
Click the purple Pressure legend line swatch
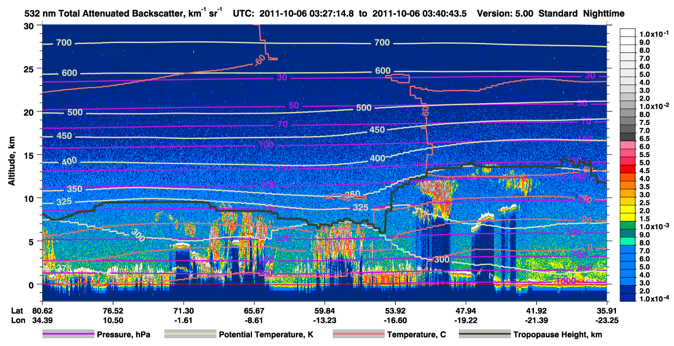pos(68,335)
